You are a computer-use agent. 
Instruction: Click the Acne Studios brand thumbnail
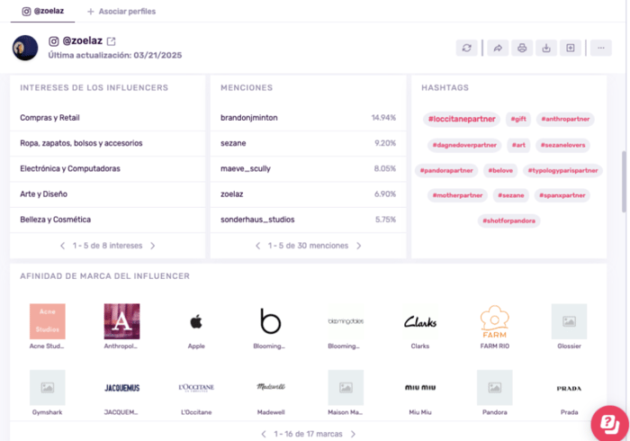pos(48,321)
